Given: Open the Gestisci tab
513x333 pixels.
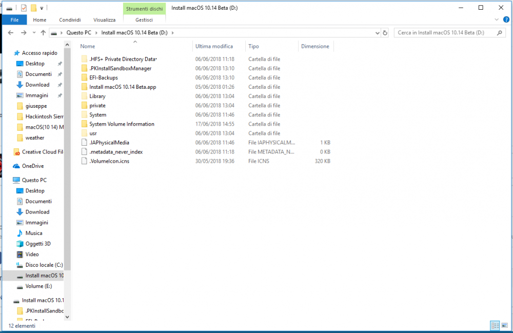Looking at the screenshot, I should pyautogui.click(x=144, y=19).
